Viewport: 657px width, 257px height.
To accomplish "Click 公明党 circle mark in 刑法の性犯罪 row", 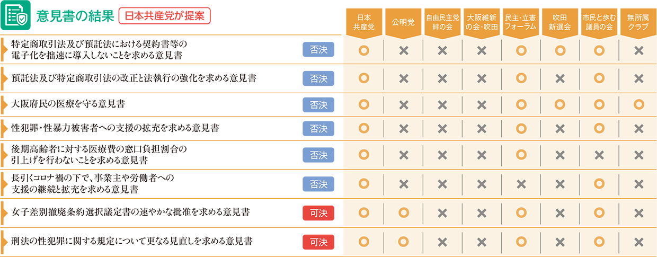I will (x=404, y=242).
